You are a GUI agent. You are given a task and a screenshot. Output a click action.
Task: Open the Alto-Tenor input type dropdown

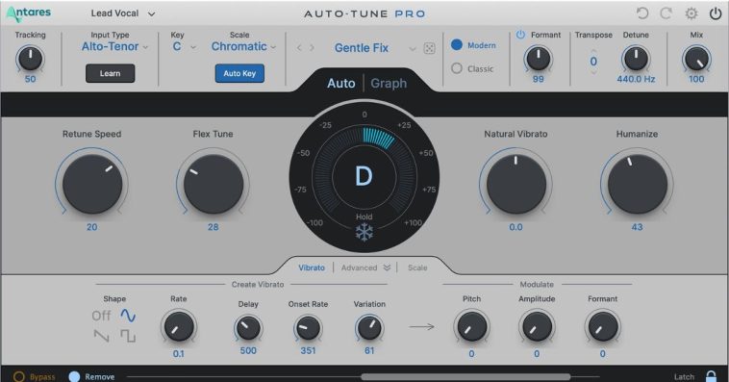point(114,46)
